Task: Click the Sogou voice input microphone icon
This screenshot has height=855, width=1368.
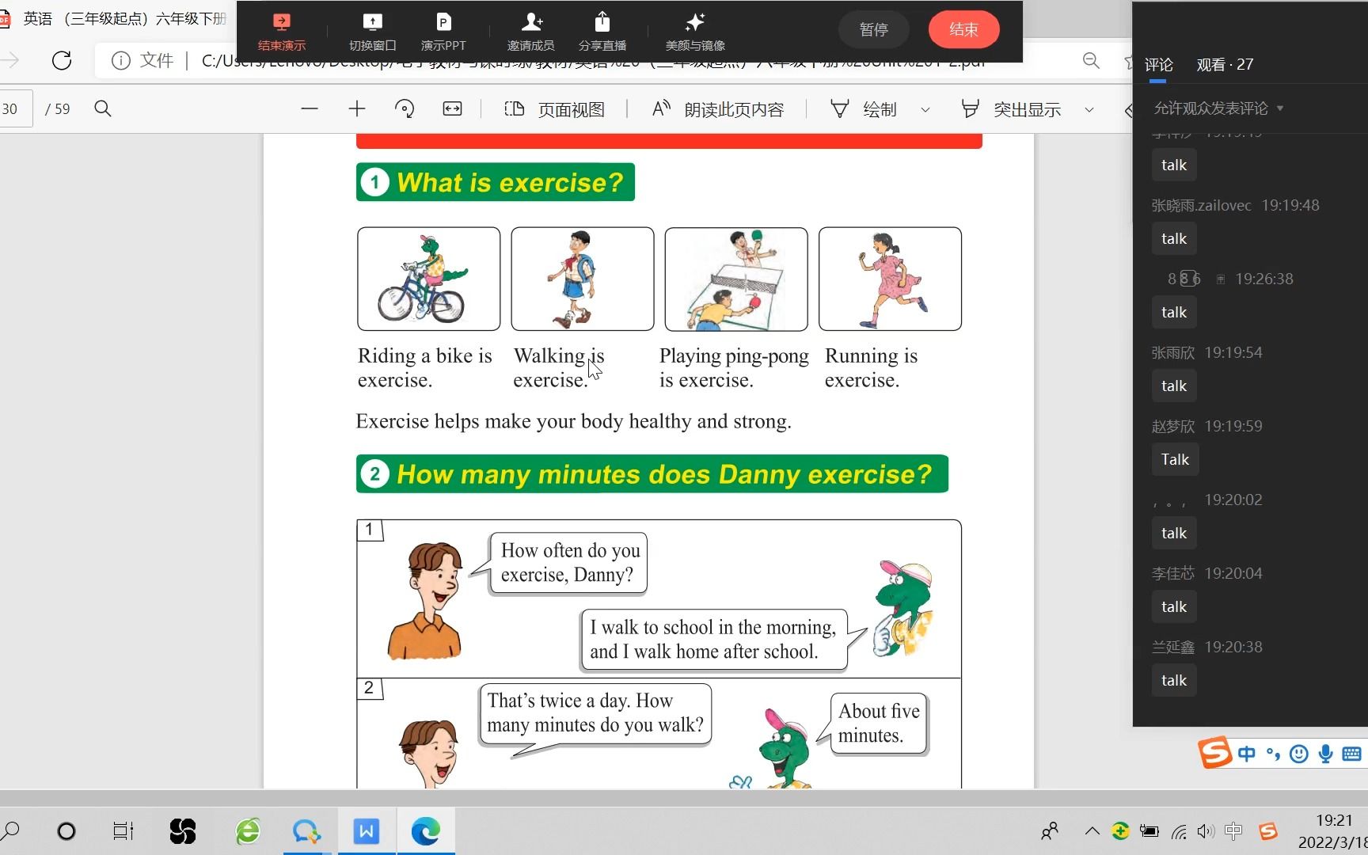Action: click(1325, 754)
